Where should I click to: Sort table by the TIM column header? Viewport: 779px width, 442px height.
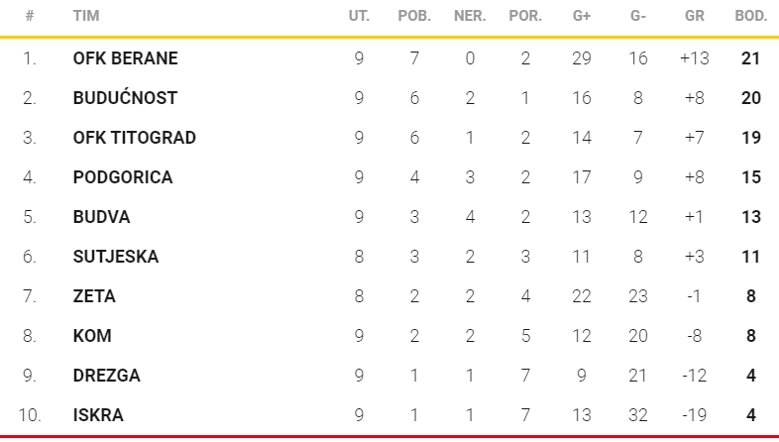coord(86,17)
